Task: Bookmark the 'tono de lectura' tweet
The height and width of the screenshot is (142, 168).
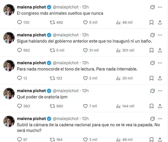Action: (x=151, y=78)
